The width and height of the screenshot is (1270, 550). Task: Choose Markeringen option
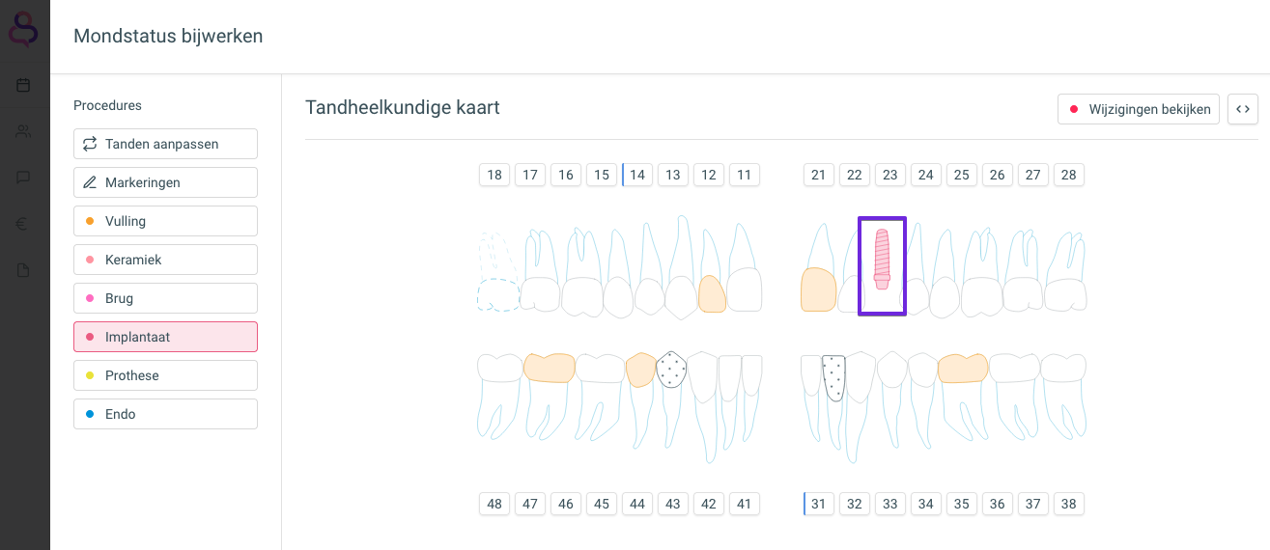[x=165, y=182]
